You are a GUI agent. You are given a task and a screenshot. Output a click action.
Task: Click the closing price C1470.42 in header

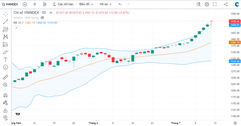click(102, 13)
